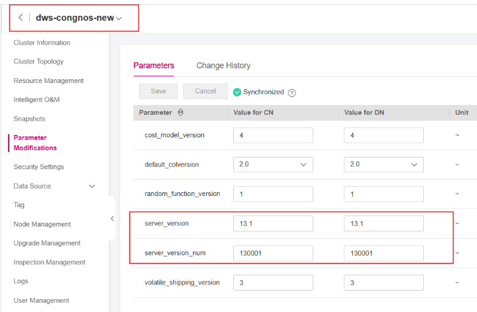Expand the Data Source menu
Screen dimensions: 477x312
click(x=92, y=186)
